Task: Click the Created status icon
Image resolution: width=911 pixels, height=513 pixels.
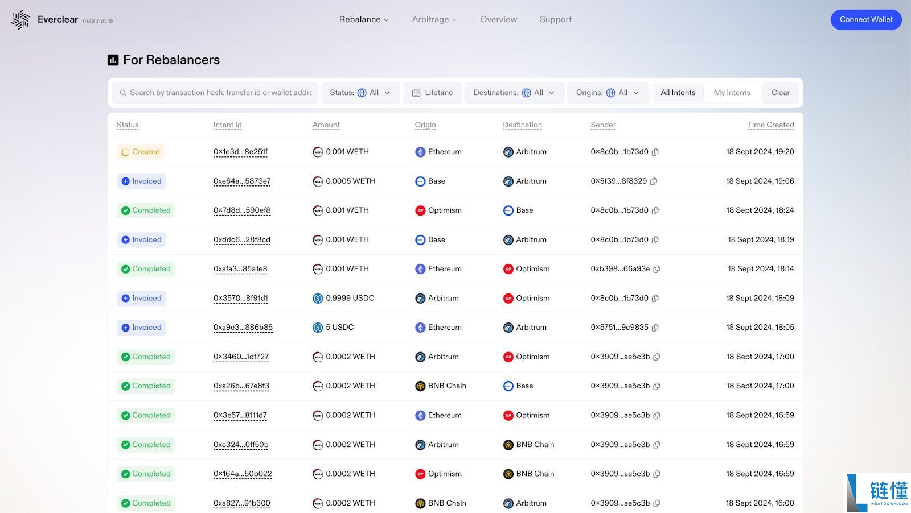Action: (125, 152)
